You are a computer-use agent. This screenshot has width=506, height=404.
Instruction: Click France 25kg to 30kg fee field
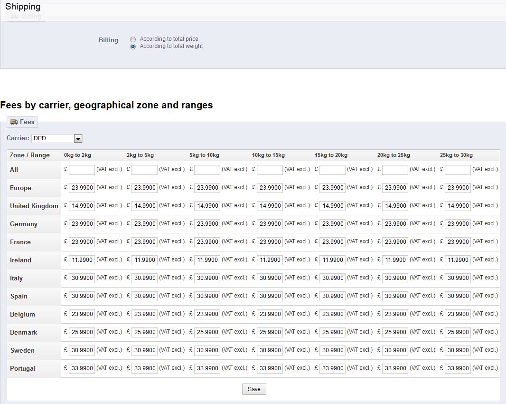click(458, 242)
